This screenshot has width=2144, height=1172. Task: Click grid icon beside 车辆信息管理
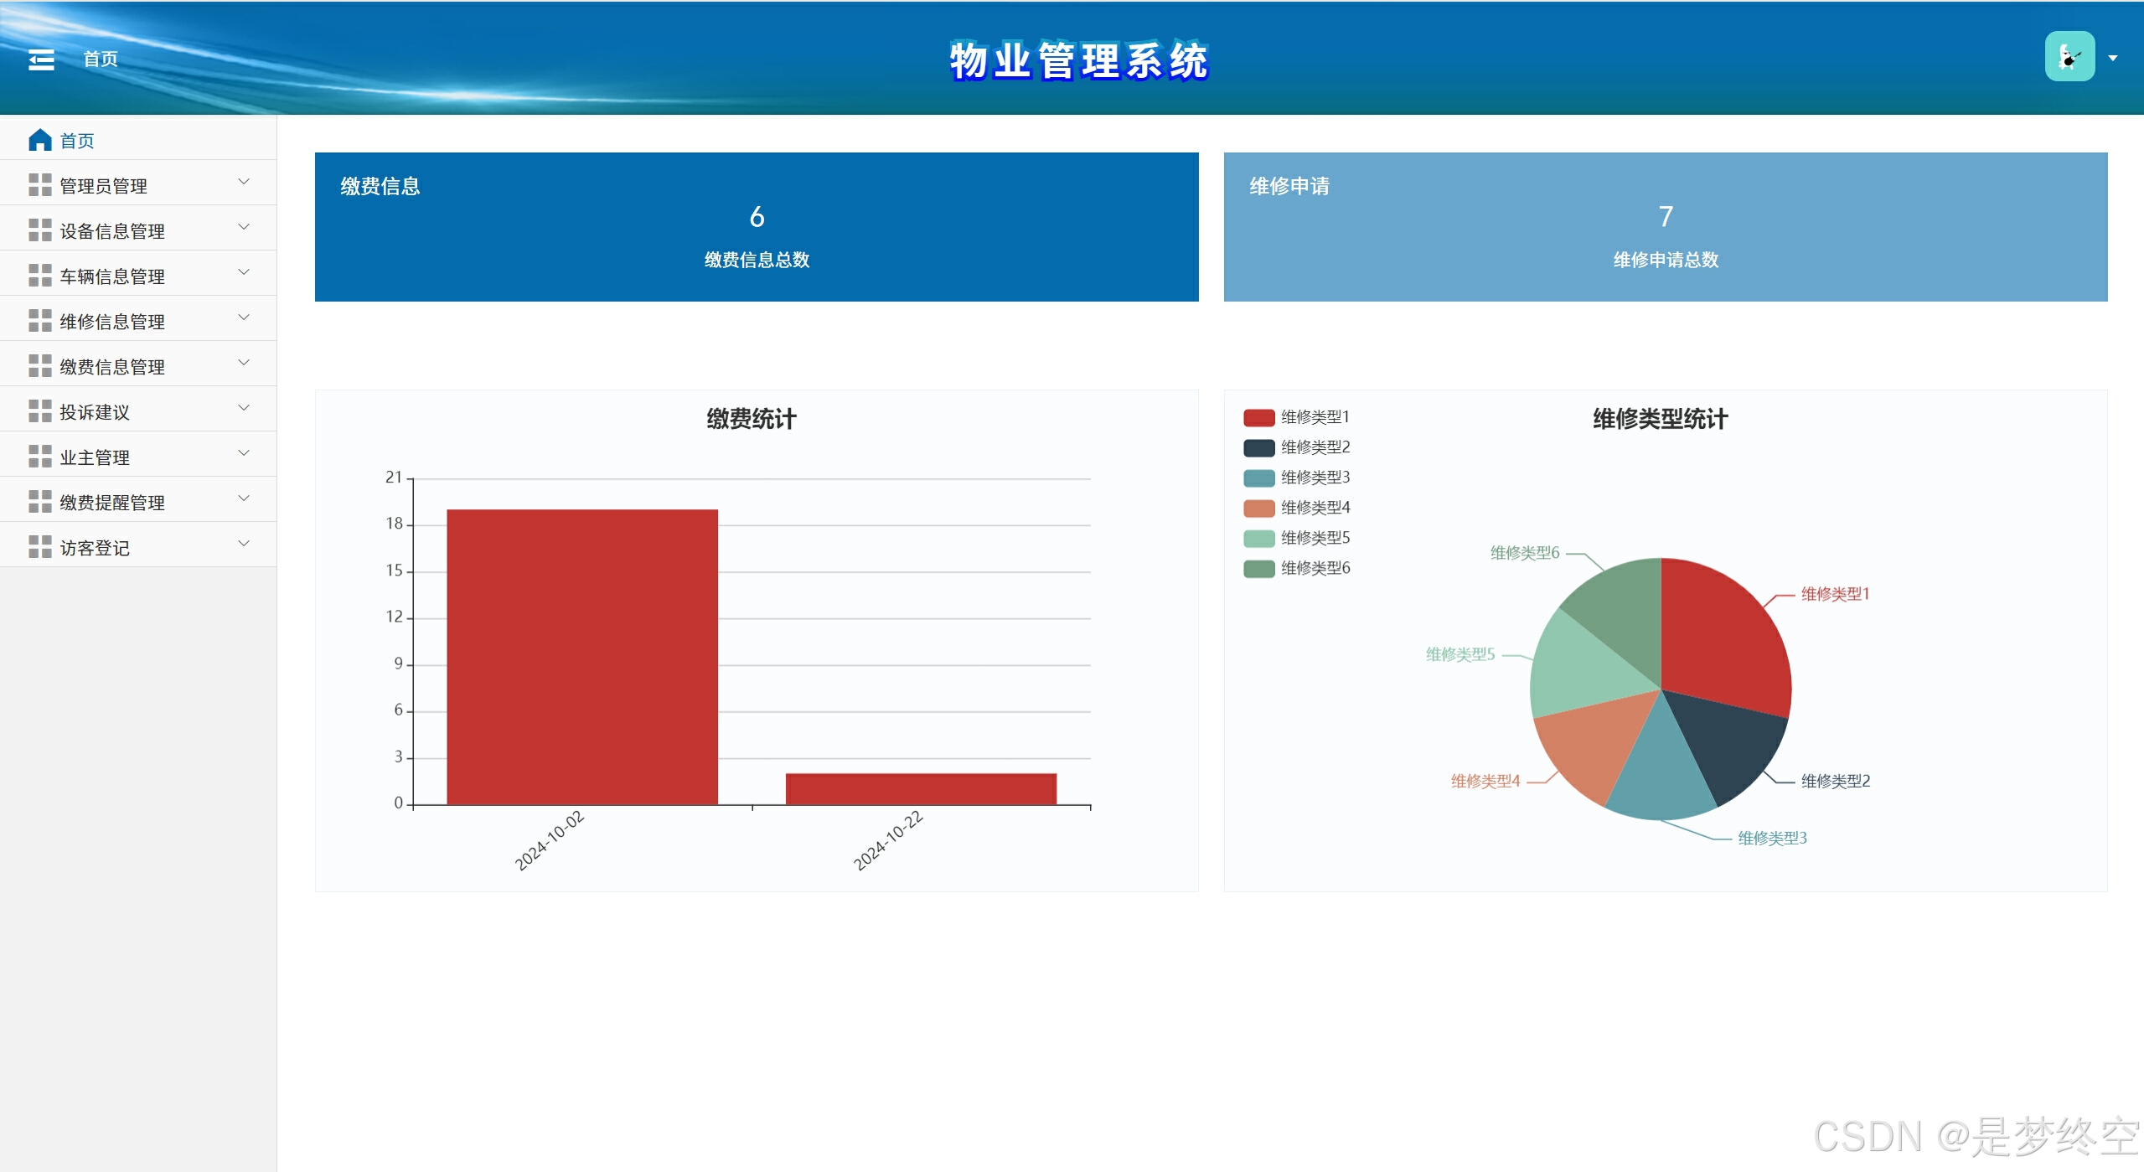39,276
